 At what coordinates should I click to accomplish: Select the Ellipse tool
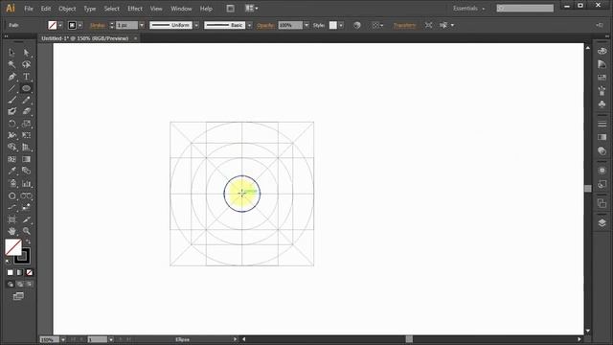[x=26, y=88]
